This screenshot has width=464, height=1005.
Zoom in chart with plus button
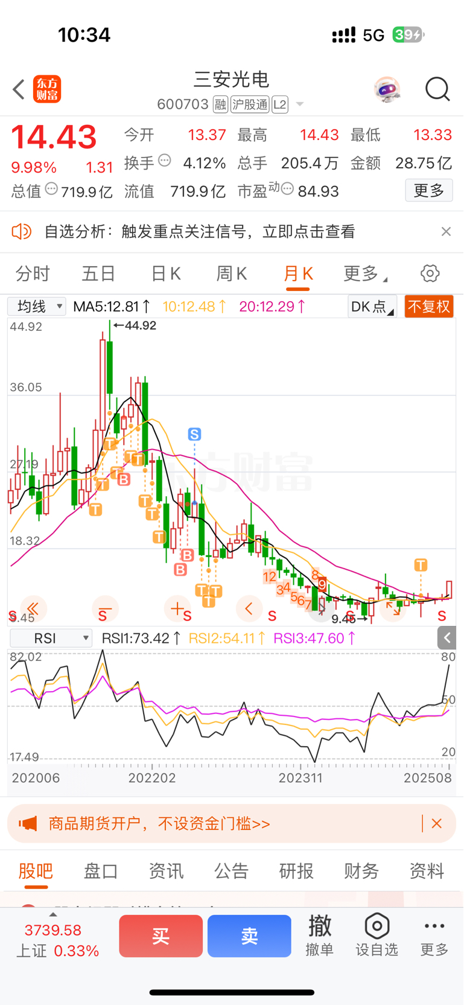coord(177,608)
